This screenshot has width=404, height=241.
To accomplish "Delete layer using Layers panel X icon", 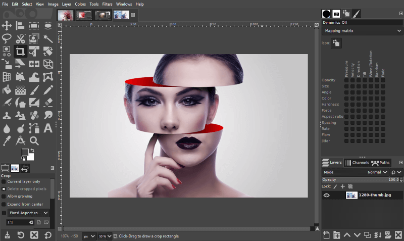I will click(x=398, y=235).
